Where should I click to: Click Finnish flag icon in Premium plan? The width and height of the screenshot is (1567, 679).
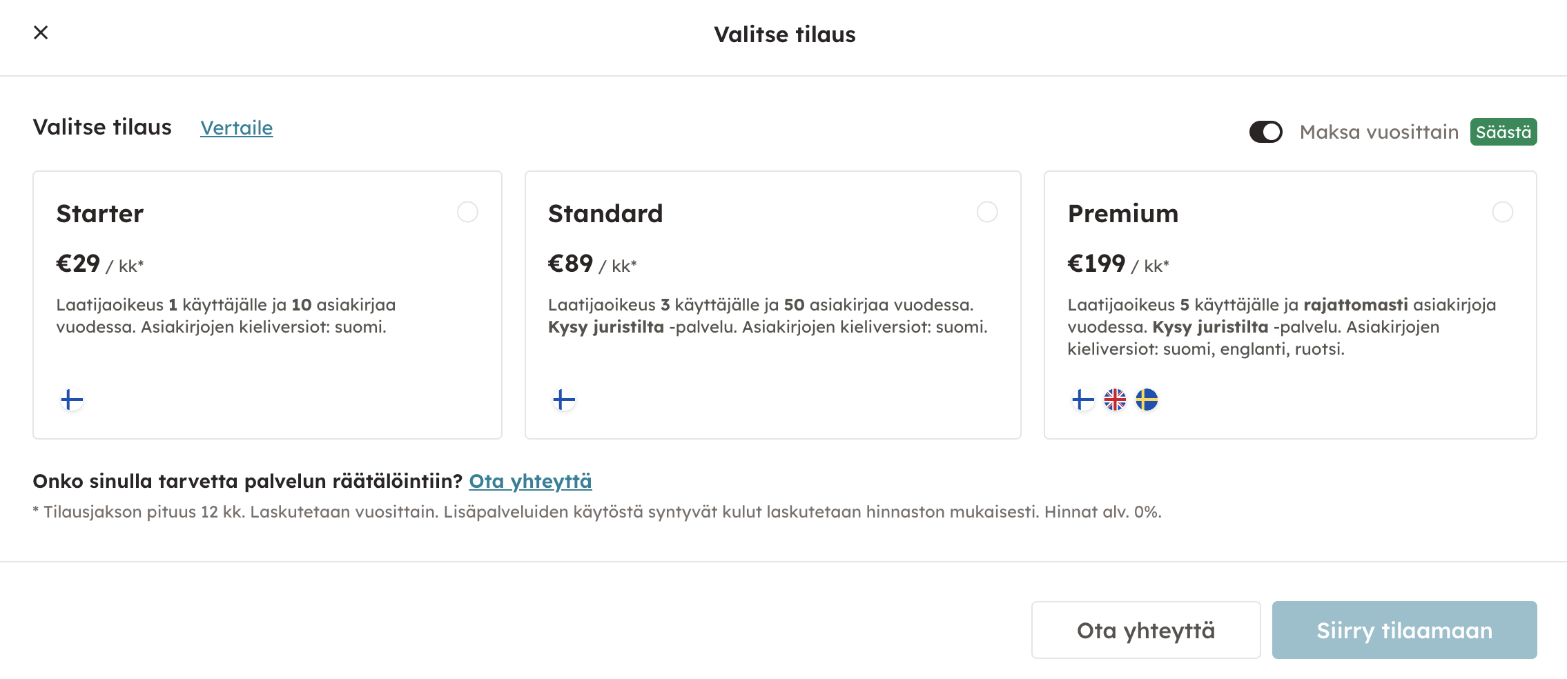[x=1083, y=400]
